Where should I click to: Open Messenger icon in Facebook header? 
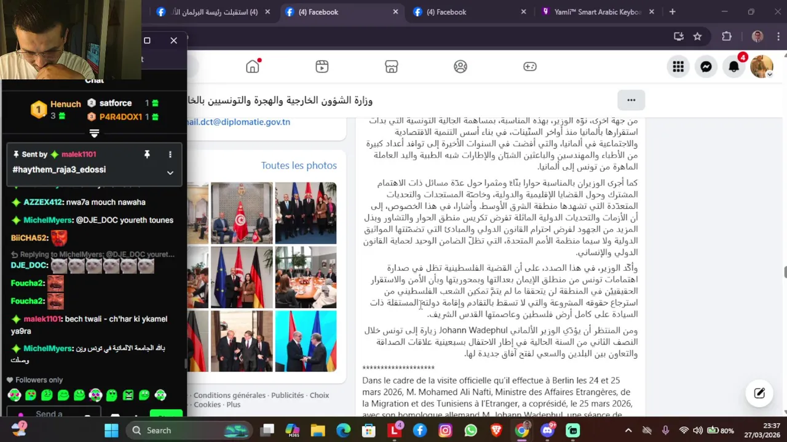click(x=706, y=66)
